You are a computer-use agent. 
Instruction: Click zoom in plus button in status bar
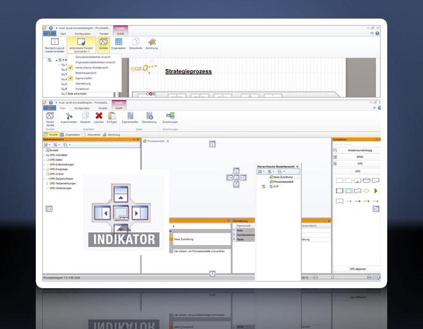coord(369,277)
